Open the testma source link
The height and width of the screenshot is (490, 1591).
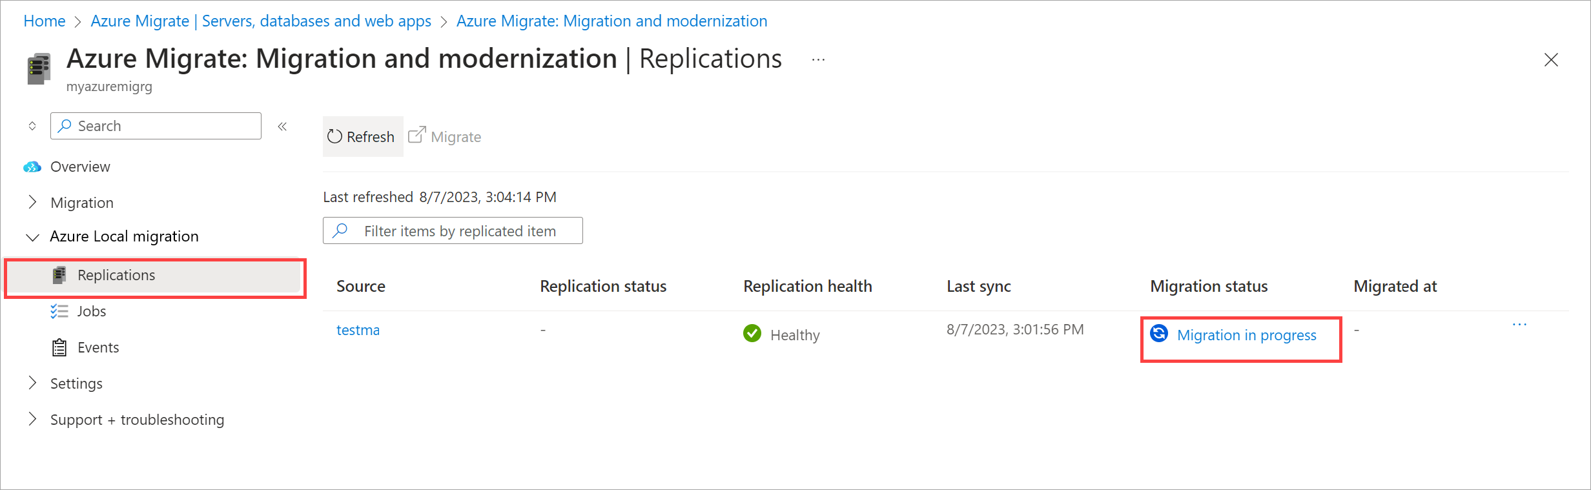coord(358,331)
